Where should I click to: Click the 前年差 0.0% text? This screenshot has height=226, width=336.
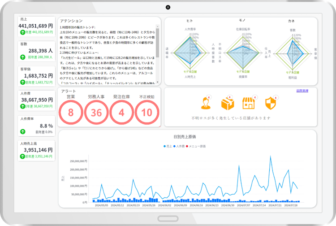click(x=44, y=132)
